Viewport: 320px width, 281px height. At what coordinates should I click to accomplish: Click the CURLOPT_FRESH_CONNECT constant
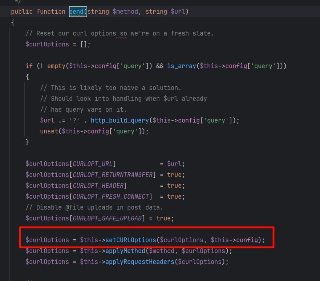tap(111, 197)
